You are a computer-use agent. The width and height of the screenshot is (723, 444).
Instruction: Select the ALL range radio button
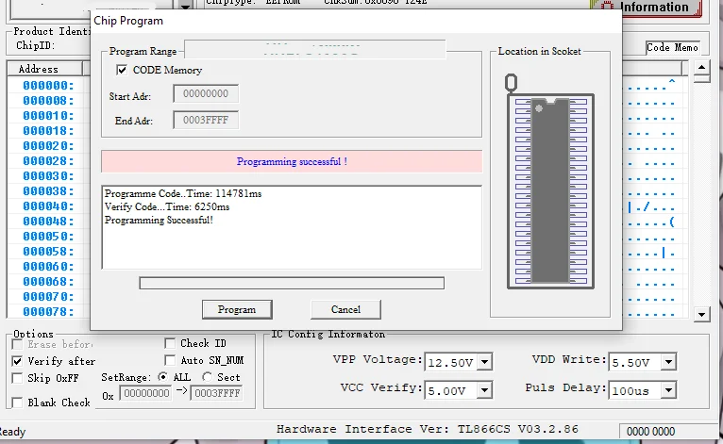162,377
